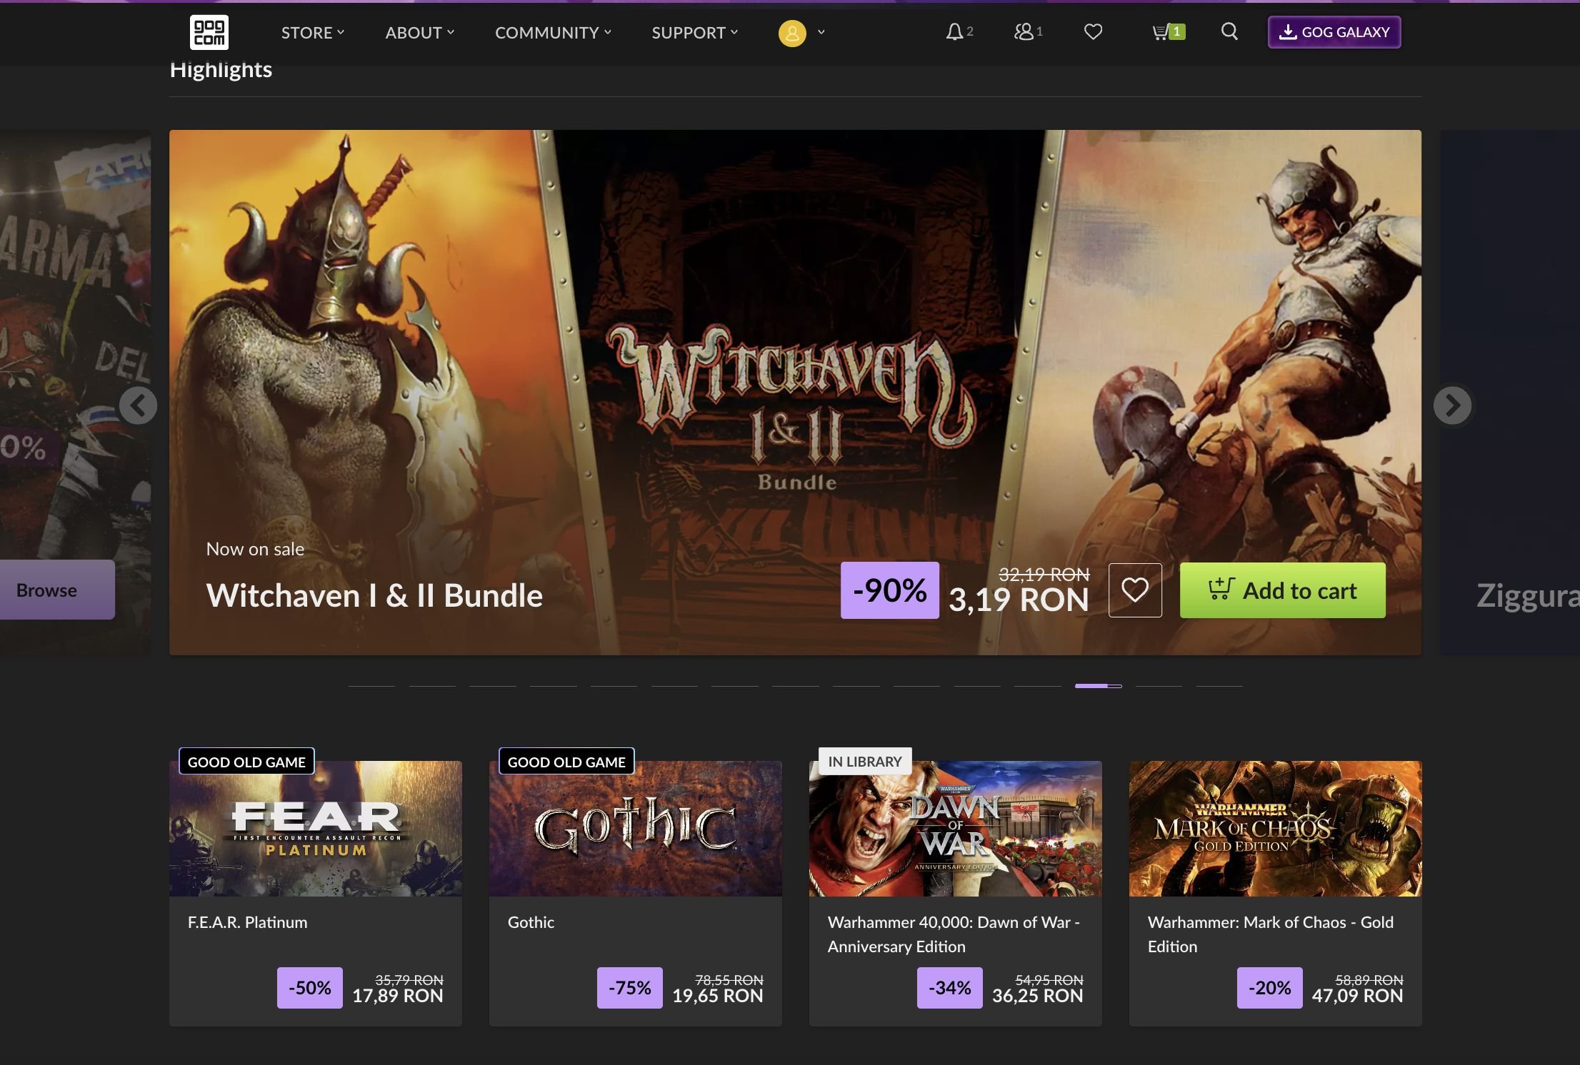The height and width of the screenshot is (1065, 1580).
Task: Click the struck-through 32,19 RON price
Action: pyautogui.click(x=1044, y=575)
